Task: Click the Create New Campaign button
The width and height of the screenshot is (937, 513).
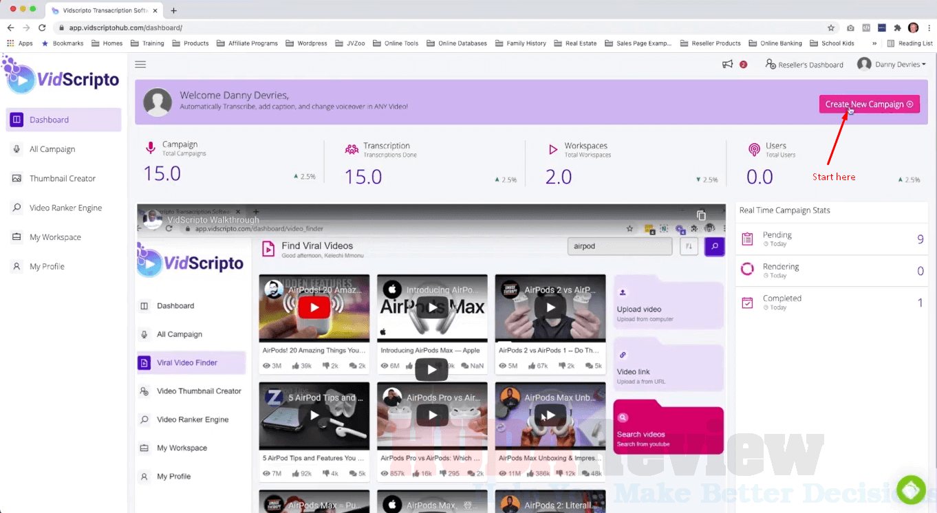Action: click(869, 105)
